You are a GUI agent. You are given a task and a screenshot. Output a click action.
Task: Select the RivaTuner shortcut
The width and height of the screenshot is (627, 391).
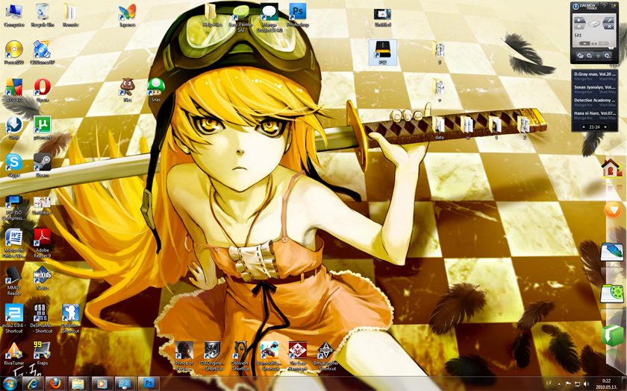[x=14, y=354]
